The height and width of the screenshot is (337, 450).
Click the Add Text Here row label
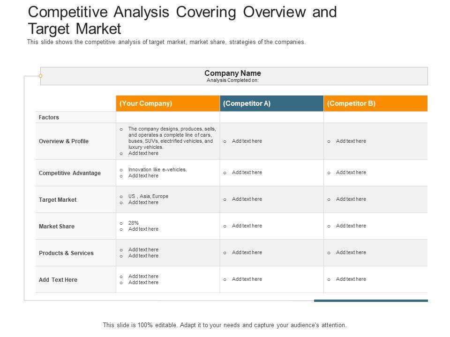pyautogui.click(x=58, y=280)
